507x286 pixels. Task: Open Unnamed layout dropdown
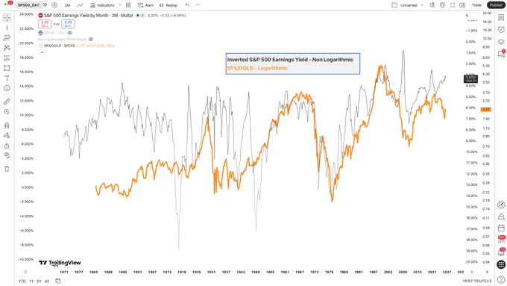[412, 5]
